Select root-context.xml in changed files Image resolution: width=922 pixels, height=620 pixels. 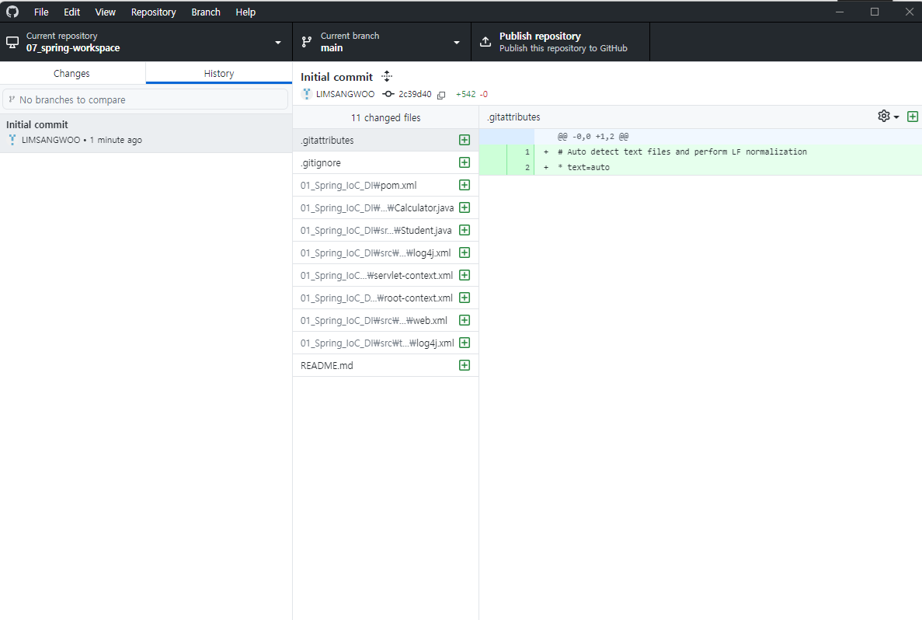tap(386, 298)
